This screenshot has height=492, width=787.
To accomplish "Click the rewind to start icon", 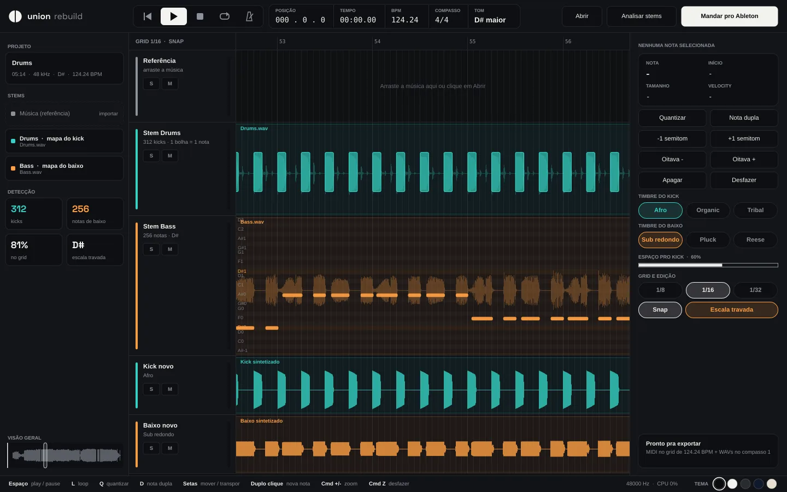I will pyautogui.click(x=148, y=16).
